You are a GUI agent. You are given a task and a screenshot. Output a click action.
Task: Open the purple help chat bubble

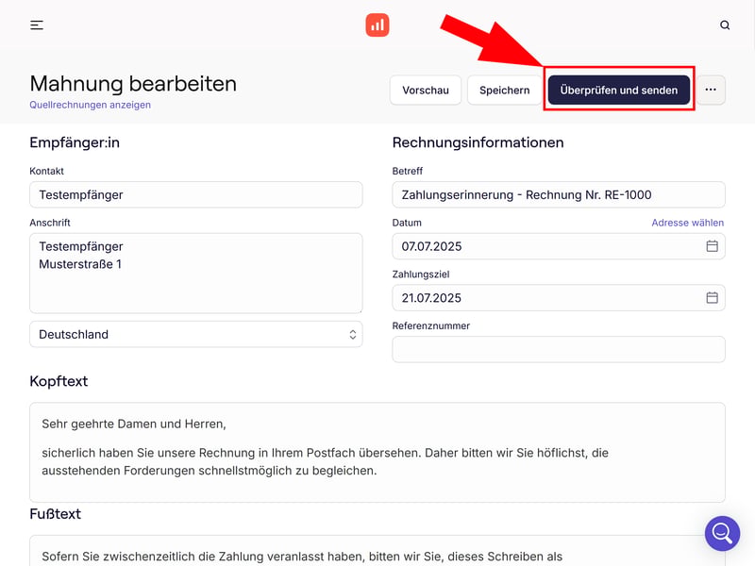click(x=722, y=533)
